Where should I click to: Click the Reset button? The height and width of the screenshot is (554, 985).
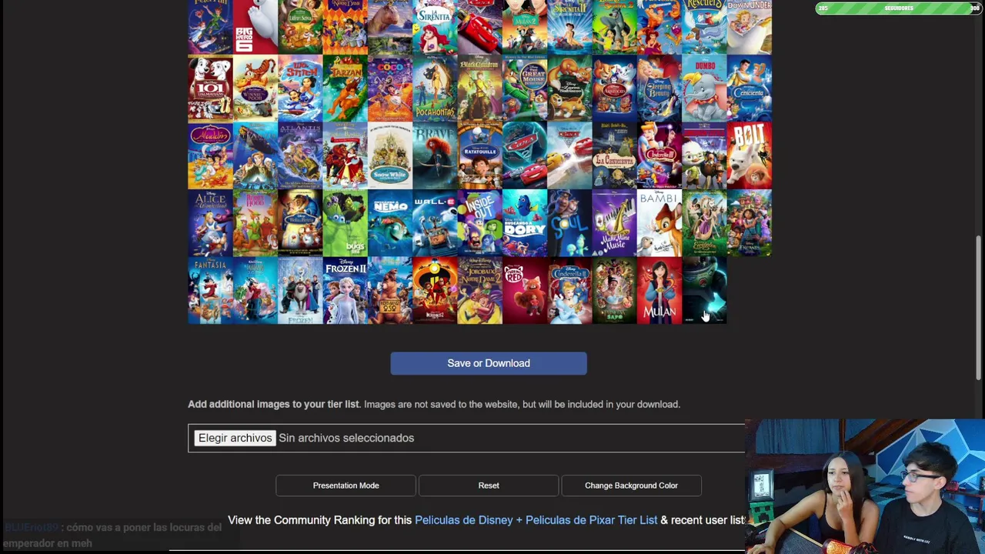pyautogui.click(x=489, y=486)
